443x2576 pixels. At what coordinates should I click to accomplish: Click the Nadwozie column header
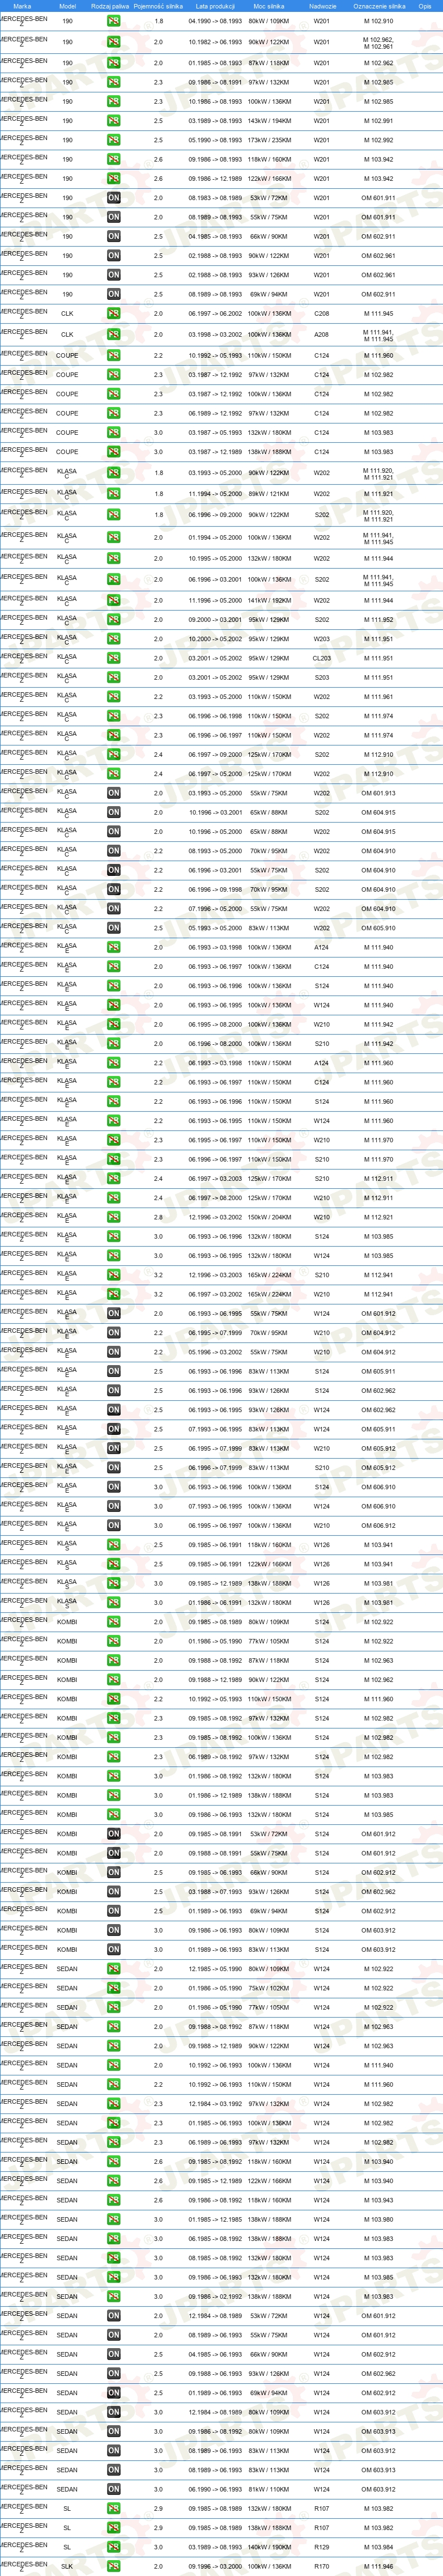tap(322, 6)
